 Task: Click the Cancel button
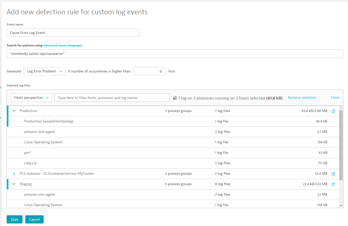[34, 219]
